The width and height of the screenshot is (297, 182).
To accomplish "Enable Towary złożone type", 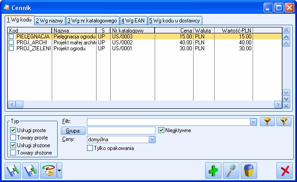I will (x=13, y=152).
